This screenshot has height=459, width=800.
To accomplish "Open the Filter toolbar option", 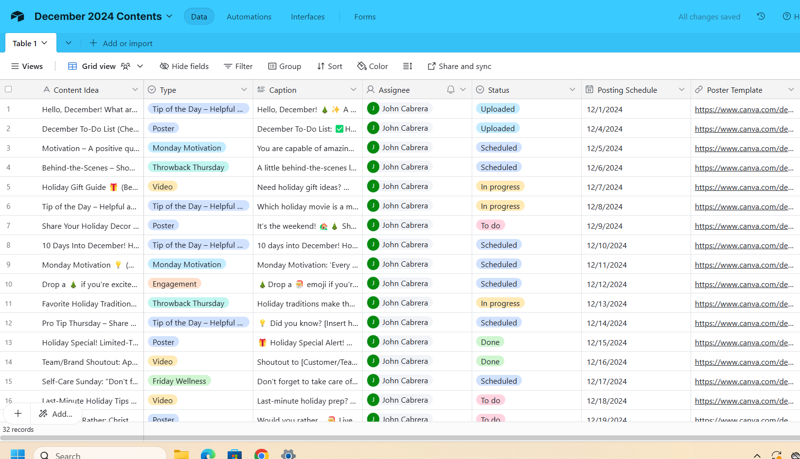I will pyautogui.click(x=238, y=66).
